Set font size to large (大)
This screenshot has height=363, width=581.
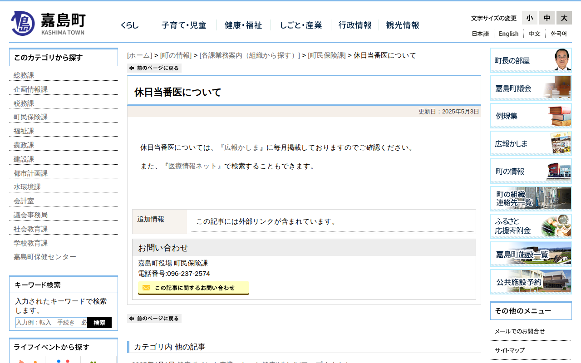pos(564,18)
